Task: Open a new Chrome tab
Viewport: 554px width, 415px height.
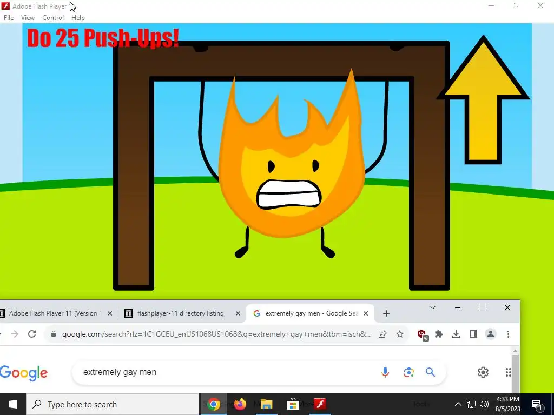Action: 386,313
